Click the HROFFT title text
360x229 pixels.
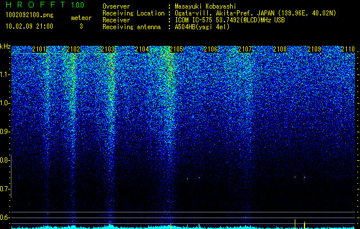[35, 5]
